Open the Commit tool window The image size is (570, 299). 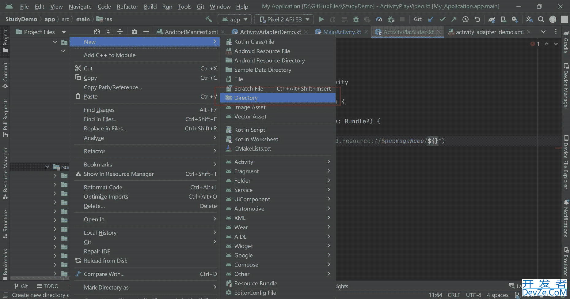click(5, 76)
